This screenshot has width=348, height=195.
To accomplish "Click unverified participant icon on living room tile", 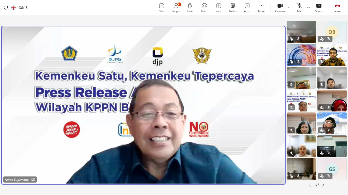I will pos(291,176).
